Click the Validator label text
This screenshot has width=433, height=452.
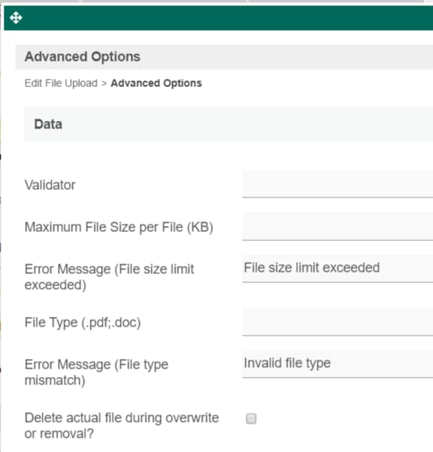50,185
